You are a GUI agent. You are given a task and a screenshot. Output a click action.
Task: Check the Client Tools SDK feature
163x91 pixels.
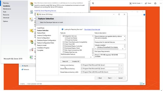click(x=64, y=44)
